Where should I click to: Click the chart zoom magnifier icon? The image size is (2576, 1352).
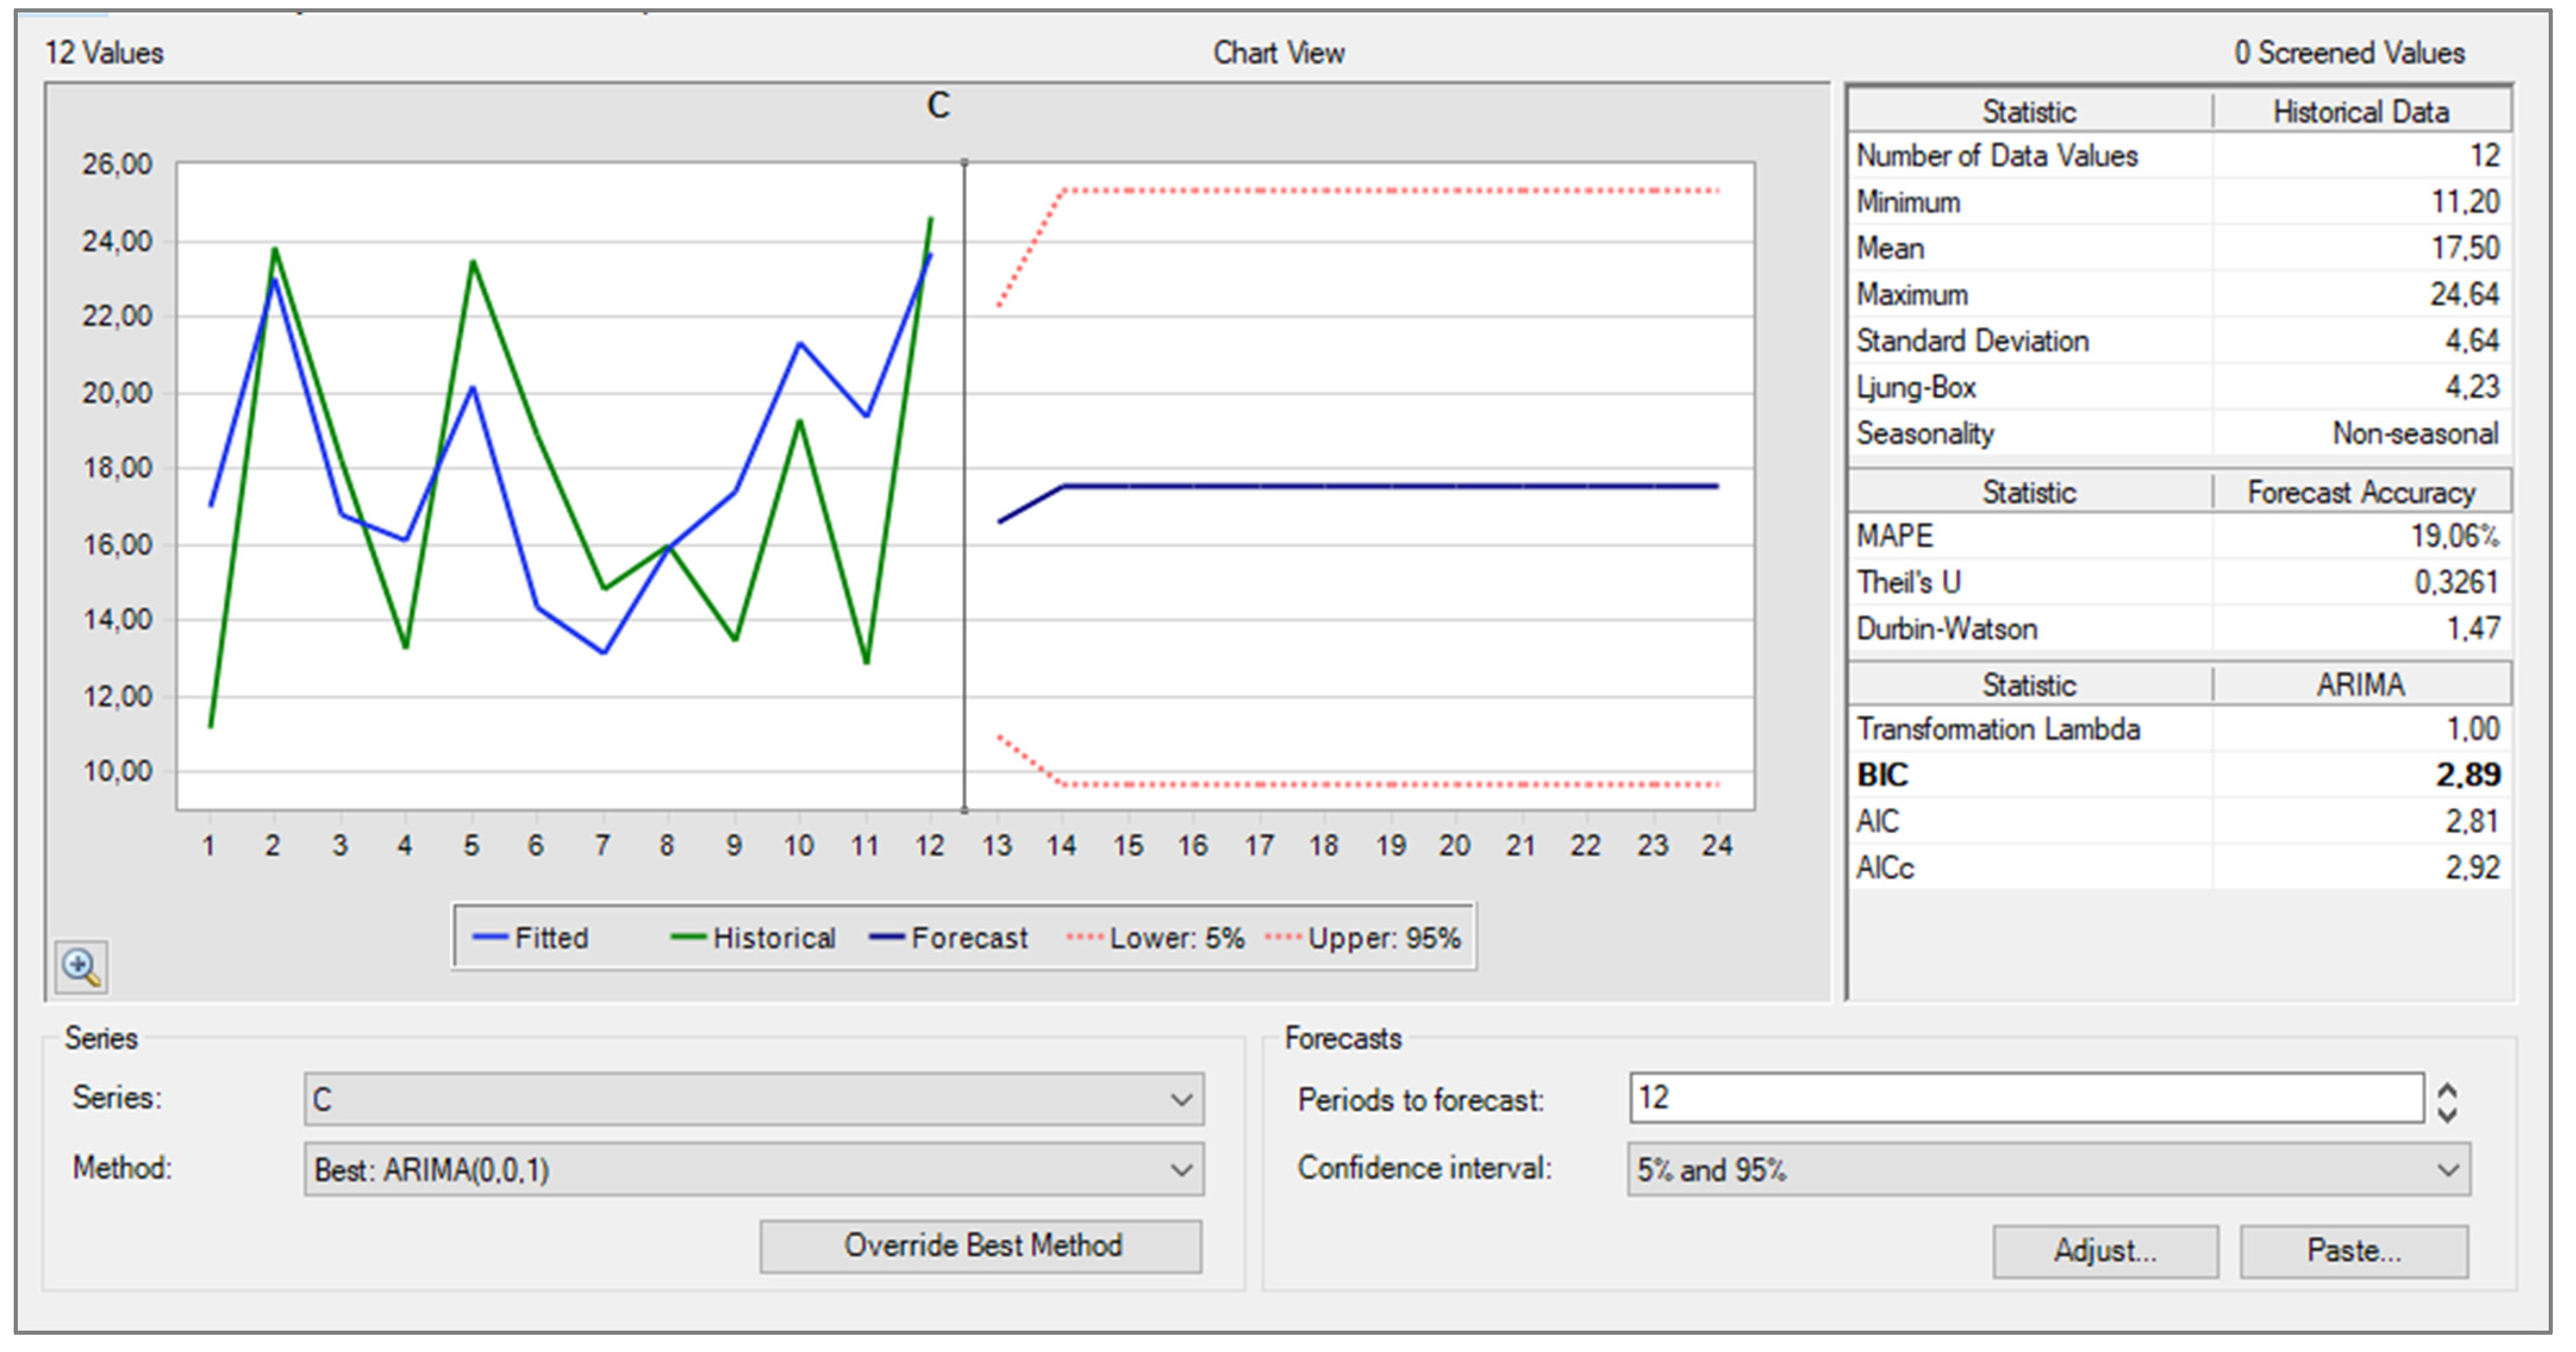pyautogui.click(x=80, y=967)
